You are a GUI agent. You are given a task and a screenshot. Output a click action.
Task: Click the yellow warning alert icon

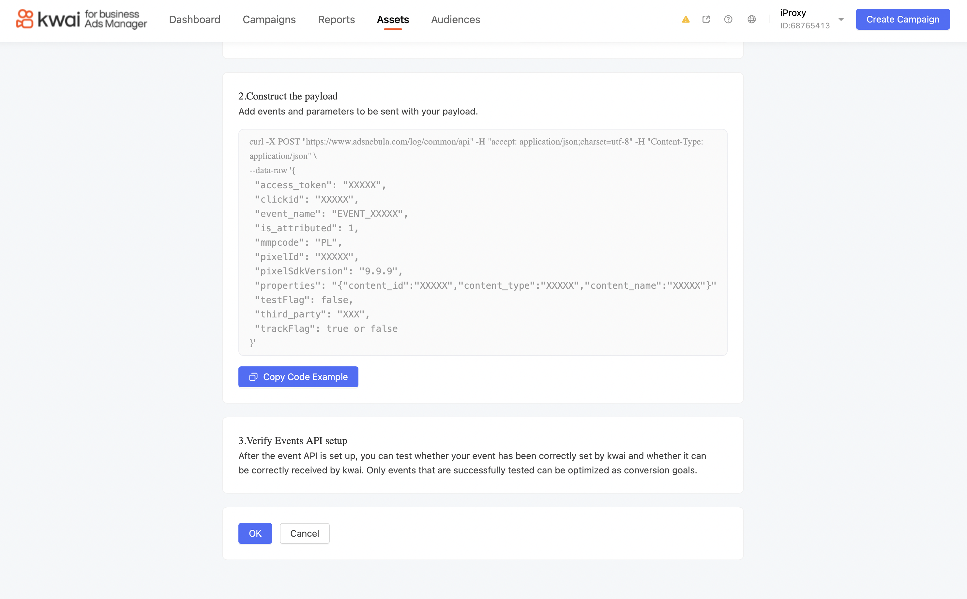tap(686, 20)
